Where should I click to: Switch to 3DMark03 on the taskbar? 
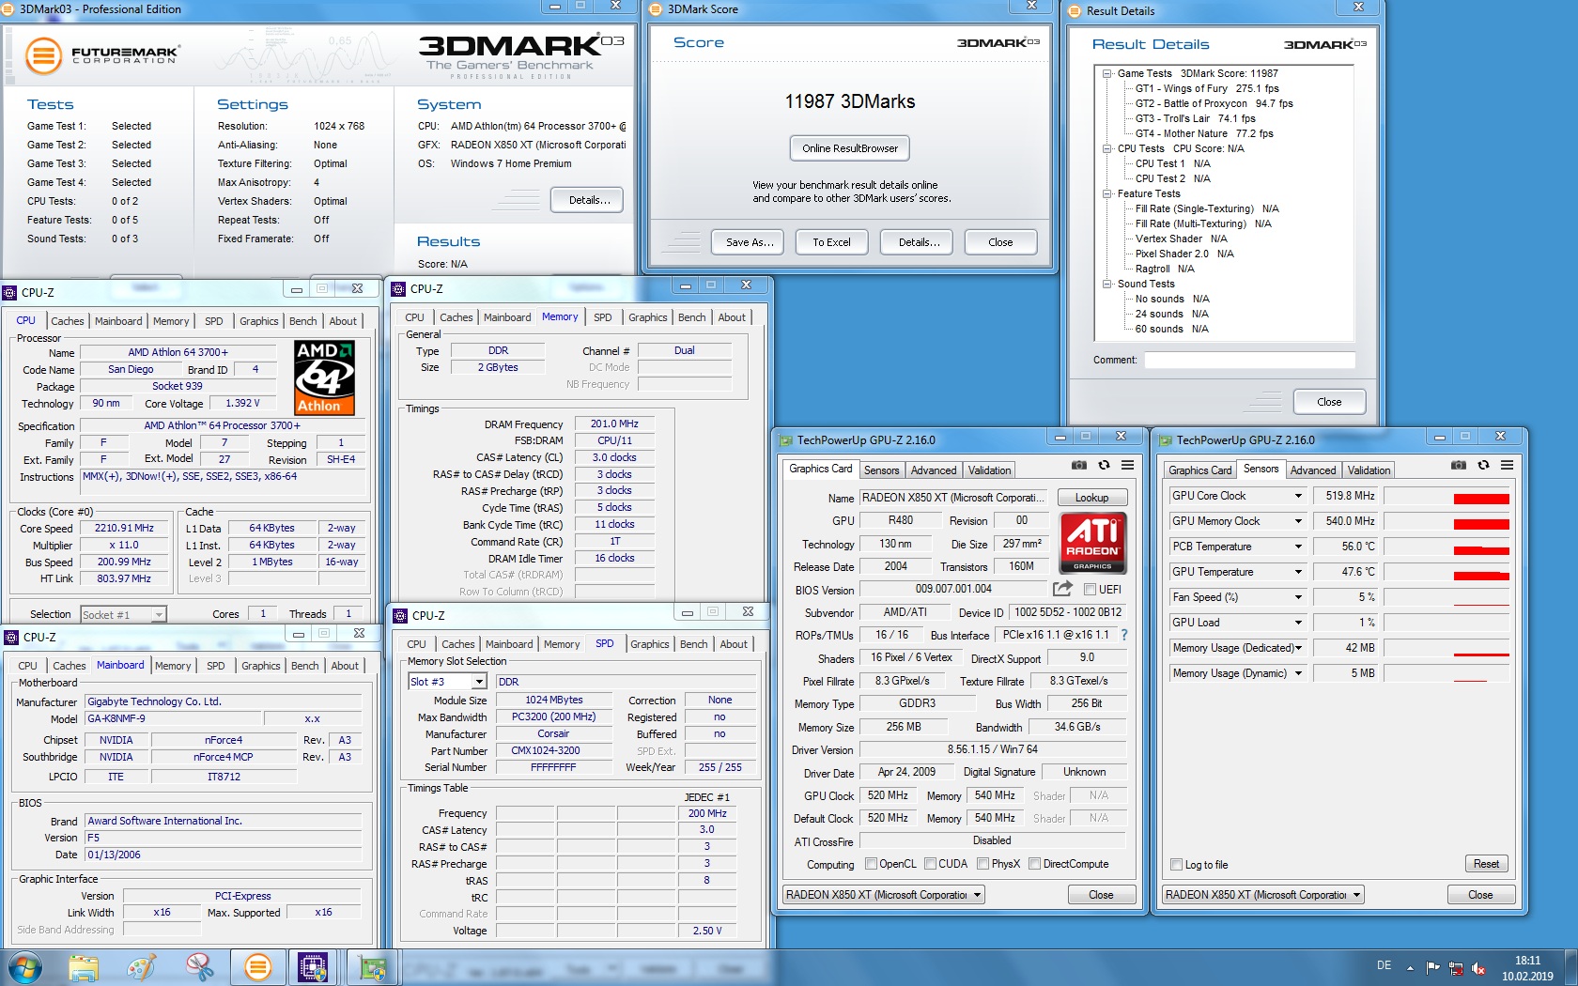pos(257,967)
